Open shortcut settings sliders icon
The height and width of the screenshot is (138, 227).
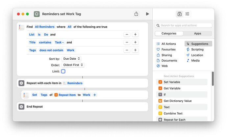tap(187, 14)
